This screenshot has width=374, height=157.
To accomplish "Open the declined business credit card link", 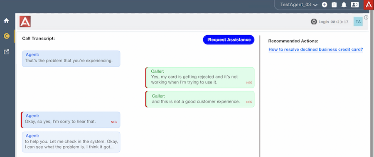I will tap(315, 49).
